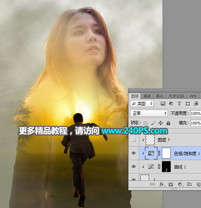Select the black mask of 曲线 1

166,167
